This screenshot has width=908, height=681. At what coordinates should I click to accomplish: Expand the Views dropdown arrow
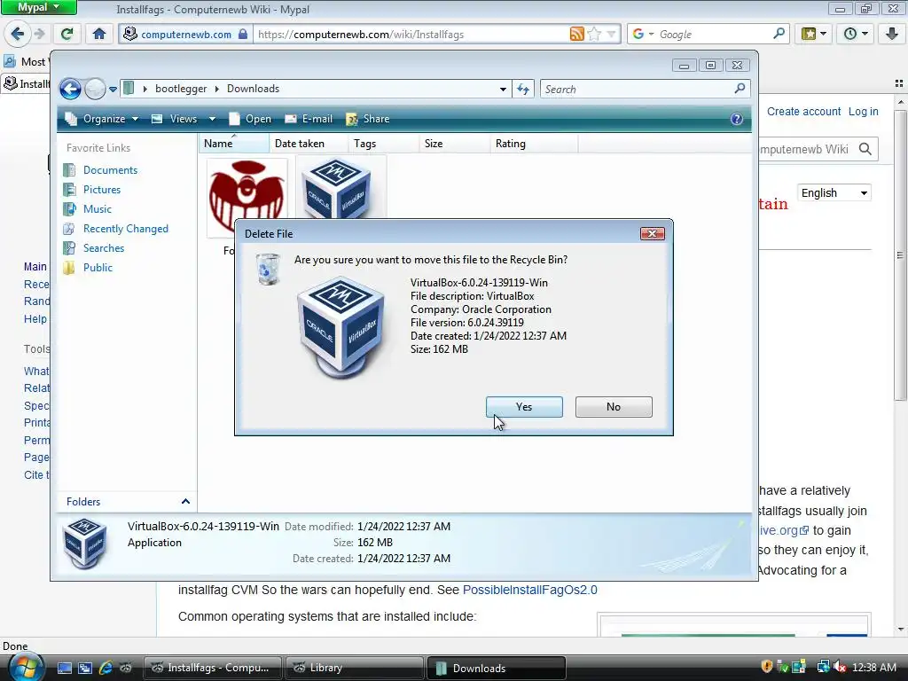[212, 119]
